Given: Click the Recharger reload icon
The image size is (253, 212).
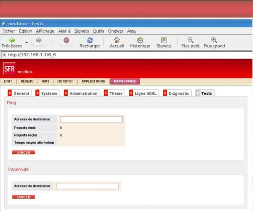Looking at the screenshot, I should 89,40.
